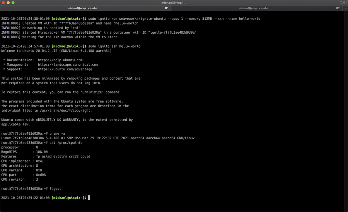Click the 'Waiting for the ssh daemon' line
The height and width of the screenshot is (212, 348).
[62, 37]
